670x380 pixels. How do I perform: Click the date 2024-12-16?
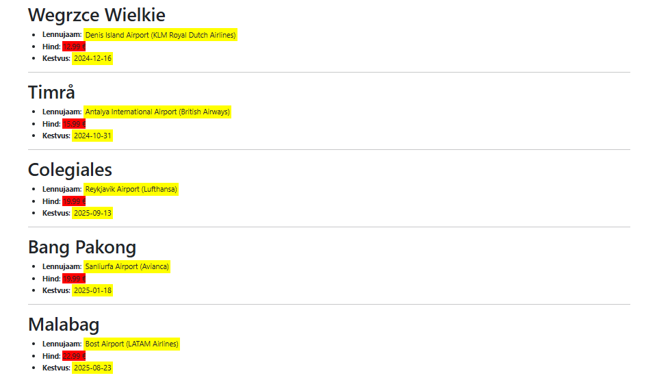pos(92,59)
